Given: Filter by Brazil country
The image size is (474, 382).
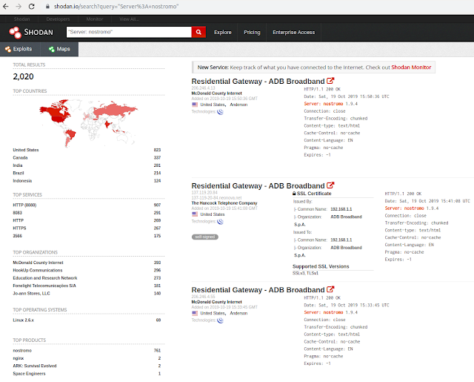Looking at the screenshot, I should tap(18, 173).
